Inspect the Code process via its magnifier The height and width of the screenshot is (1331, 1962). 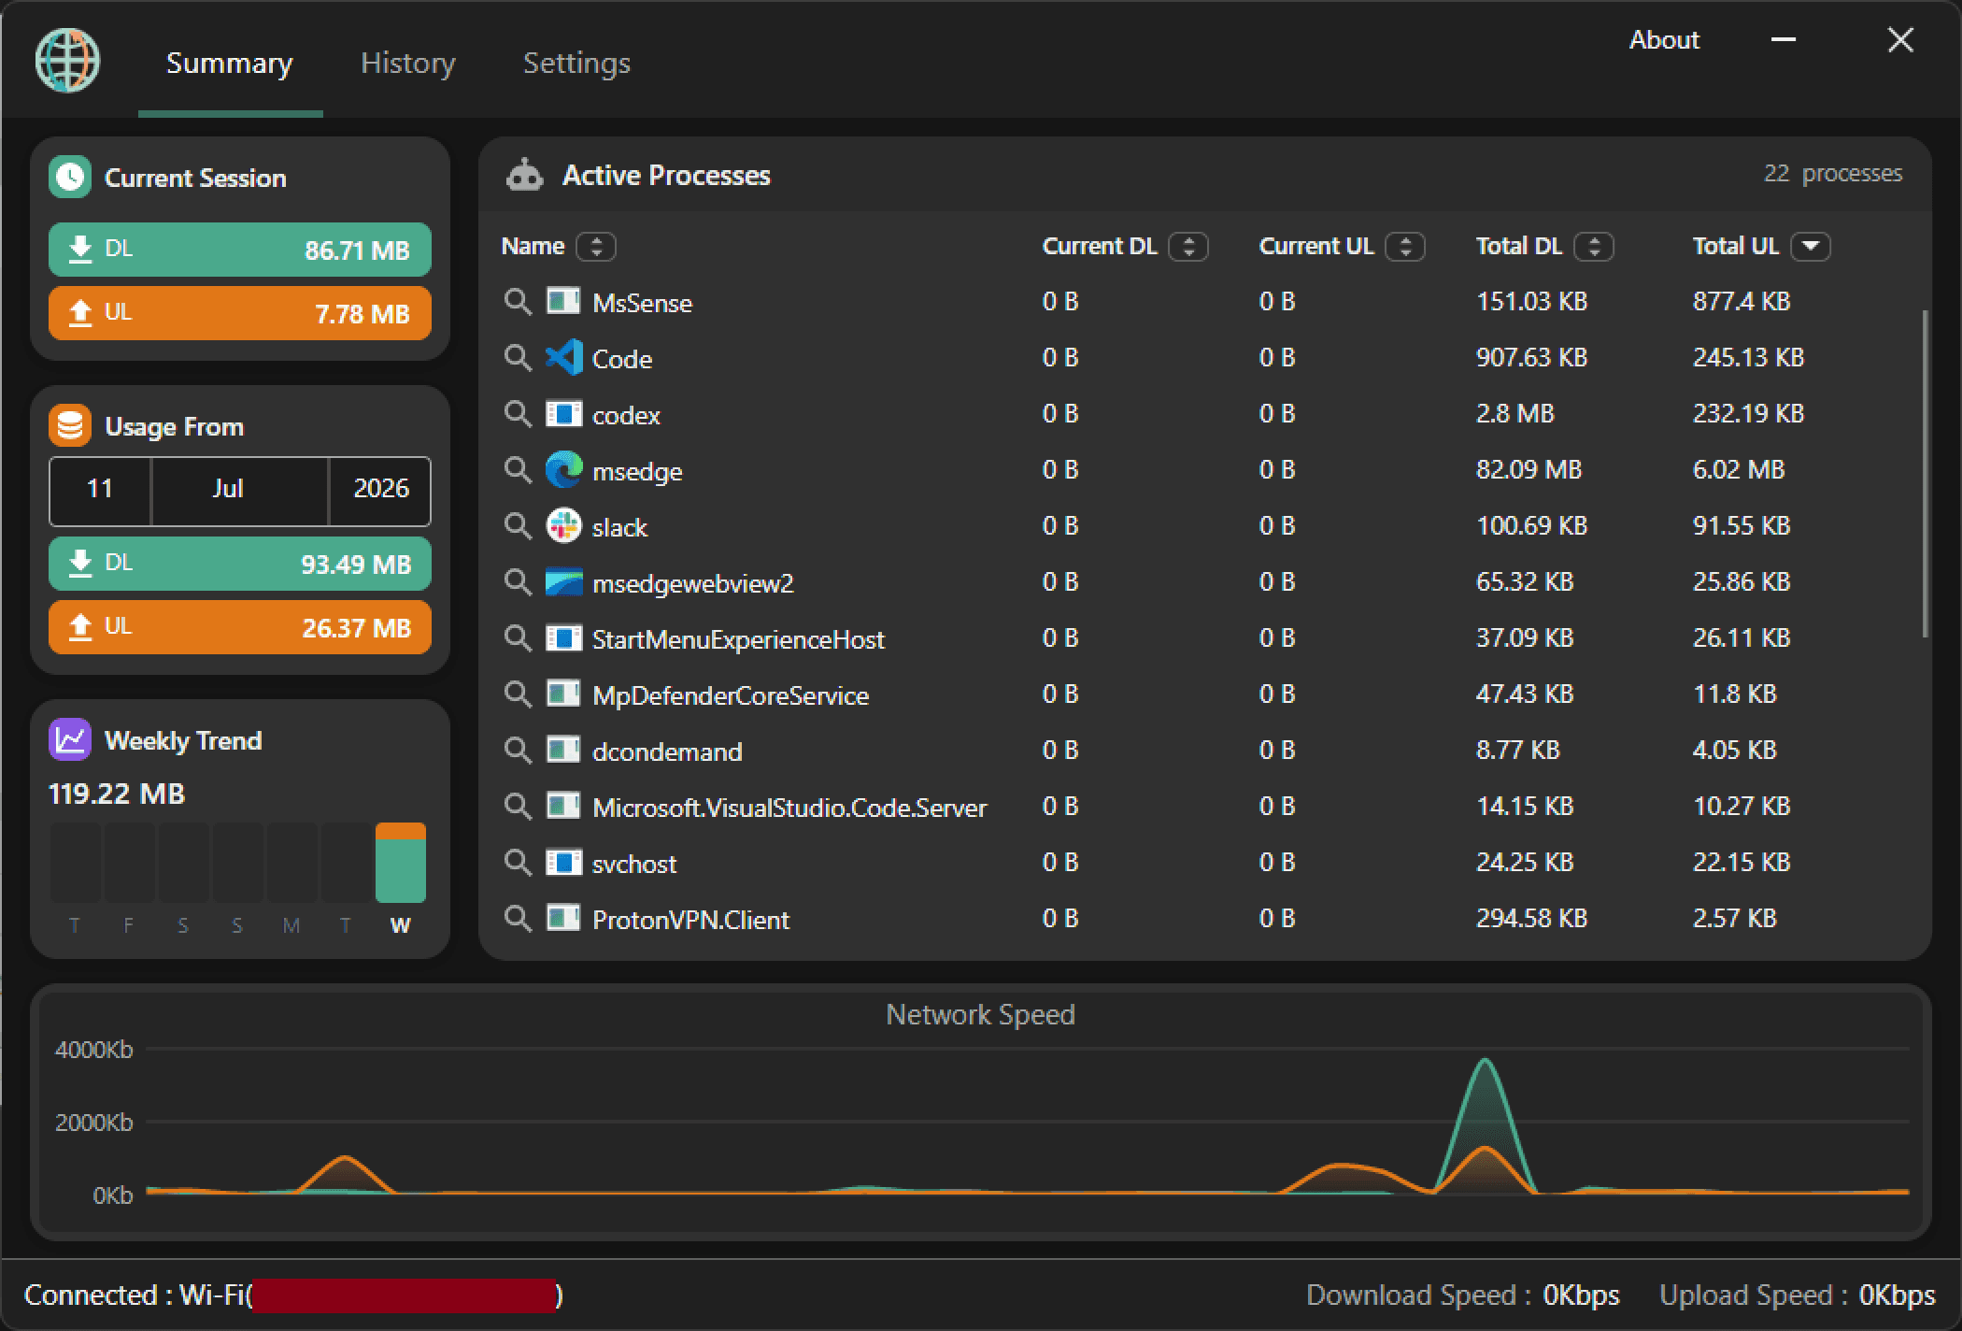pyautogui.click(x=518, y=357)
